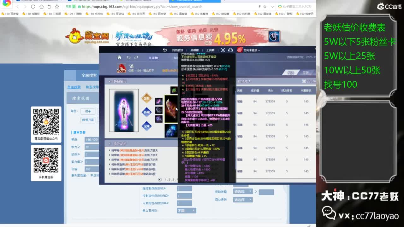Open 工具箱 in the panel top bar

pos(210,50)
